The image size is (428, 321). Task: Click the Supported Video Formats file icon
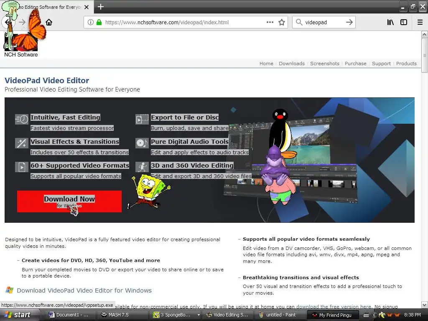pos(22,167)
